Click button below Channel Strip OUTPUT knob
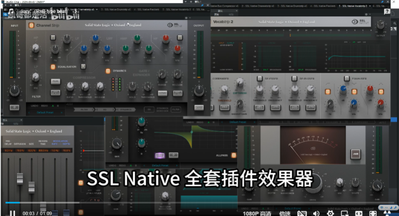The width and height of the screenshot is (399, 216). pos(199,108)
